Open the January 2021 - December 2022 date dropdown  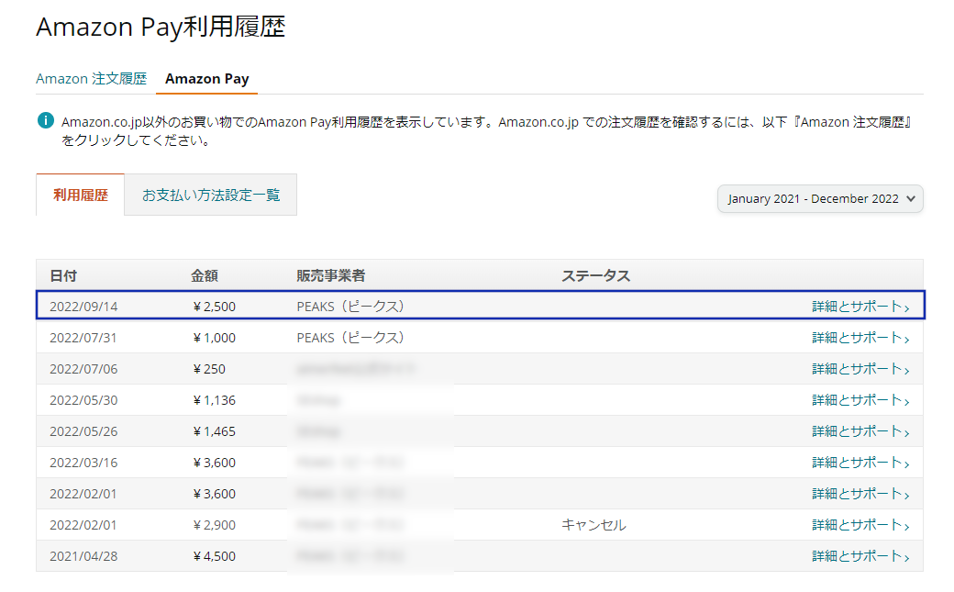(820, 198)
